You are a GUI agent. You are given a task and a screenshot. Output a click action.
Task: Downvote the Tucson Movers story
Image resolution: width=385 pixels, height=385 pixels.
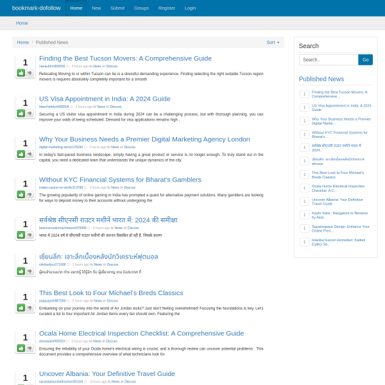30,73
